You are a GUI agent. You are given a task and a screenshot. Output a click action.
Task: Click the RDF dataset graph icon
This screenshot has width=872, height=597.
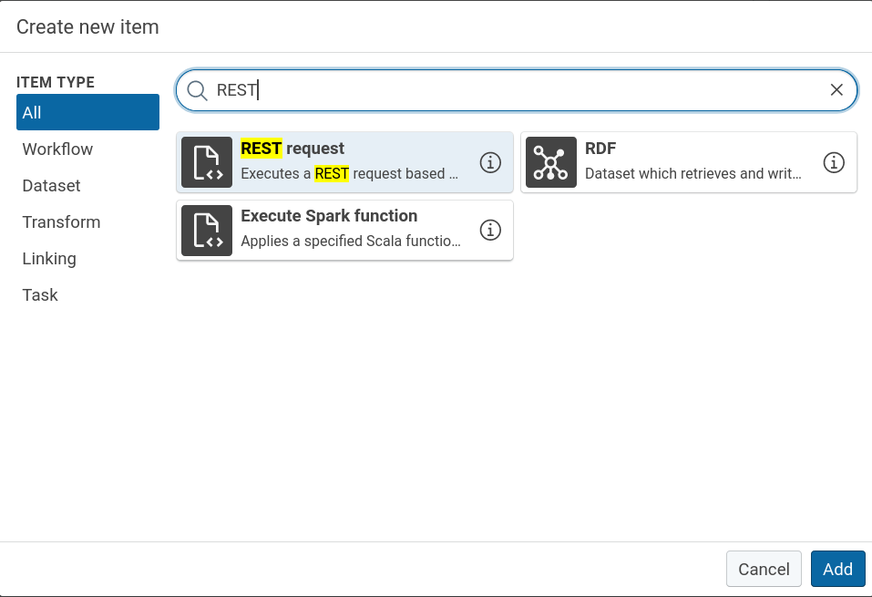(x=551, y=161)
